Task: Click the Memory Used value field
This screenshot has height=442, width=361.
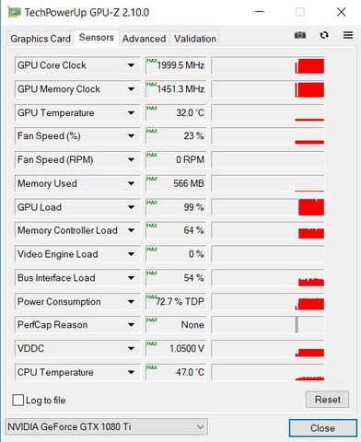Action: [x=176, y=183]
